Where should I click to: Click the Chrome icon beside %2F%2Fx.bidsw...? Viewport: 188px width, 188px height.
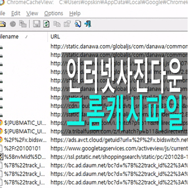1,140
